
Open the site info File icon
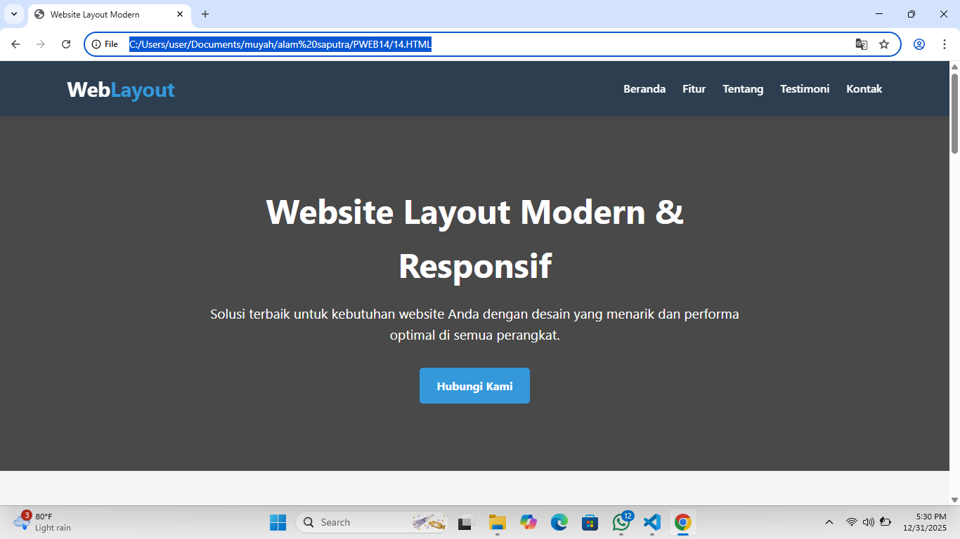[105, 44]
